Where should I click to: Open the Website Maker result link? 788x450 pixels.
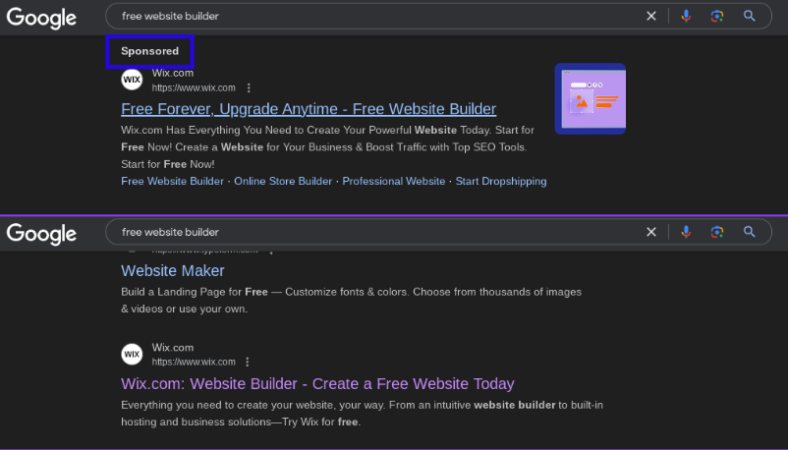pyautogui.click(x=172, y=270)
